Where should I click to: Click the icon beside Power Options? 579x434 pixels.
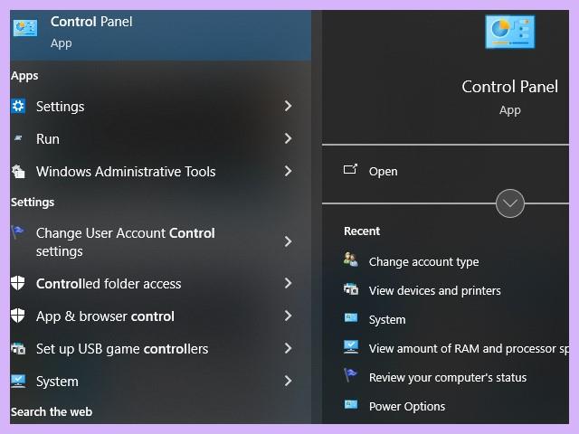pyautogui.click(x=351, y=404)
